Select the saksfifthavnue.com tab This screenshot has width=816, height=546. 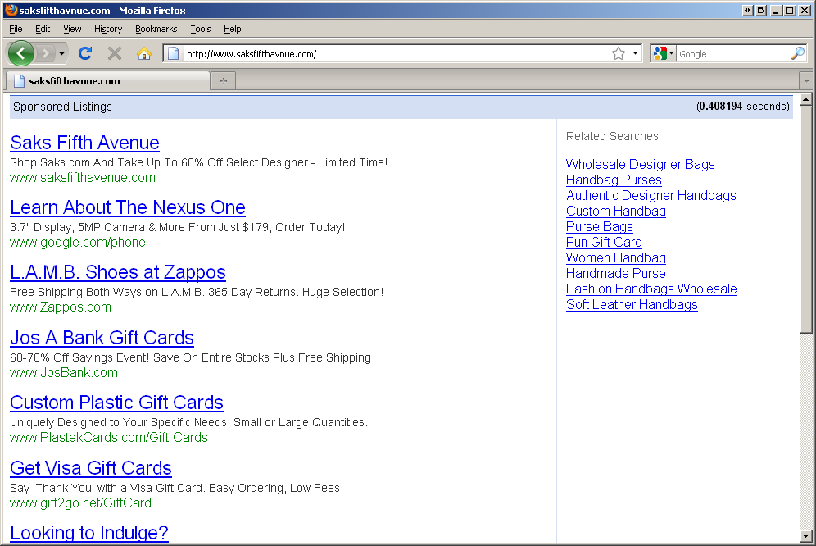point(107,81)
